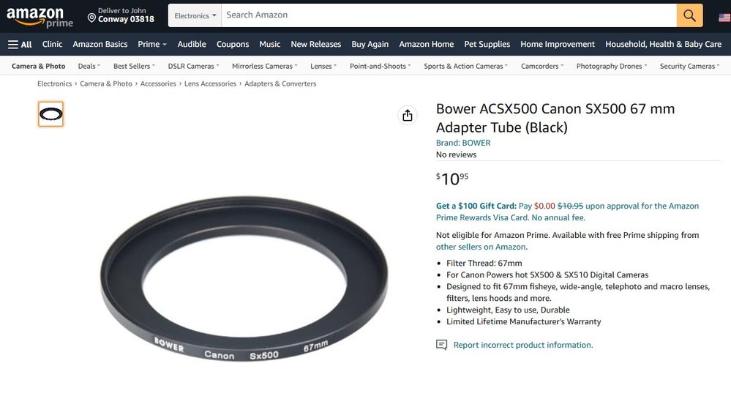This screenshot has height=418, width=731.
Task: Expand the Lenses submenu
Action: click(x=323, y=66)
